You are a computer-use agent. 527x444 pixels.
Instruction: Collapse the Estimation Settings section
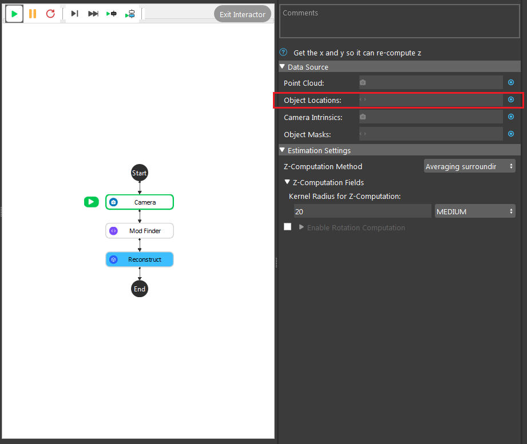tap(282, 150)
